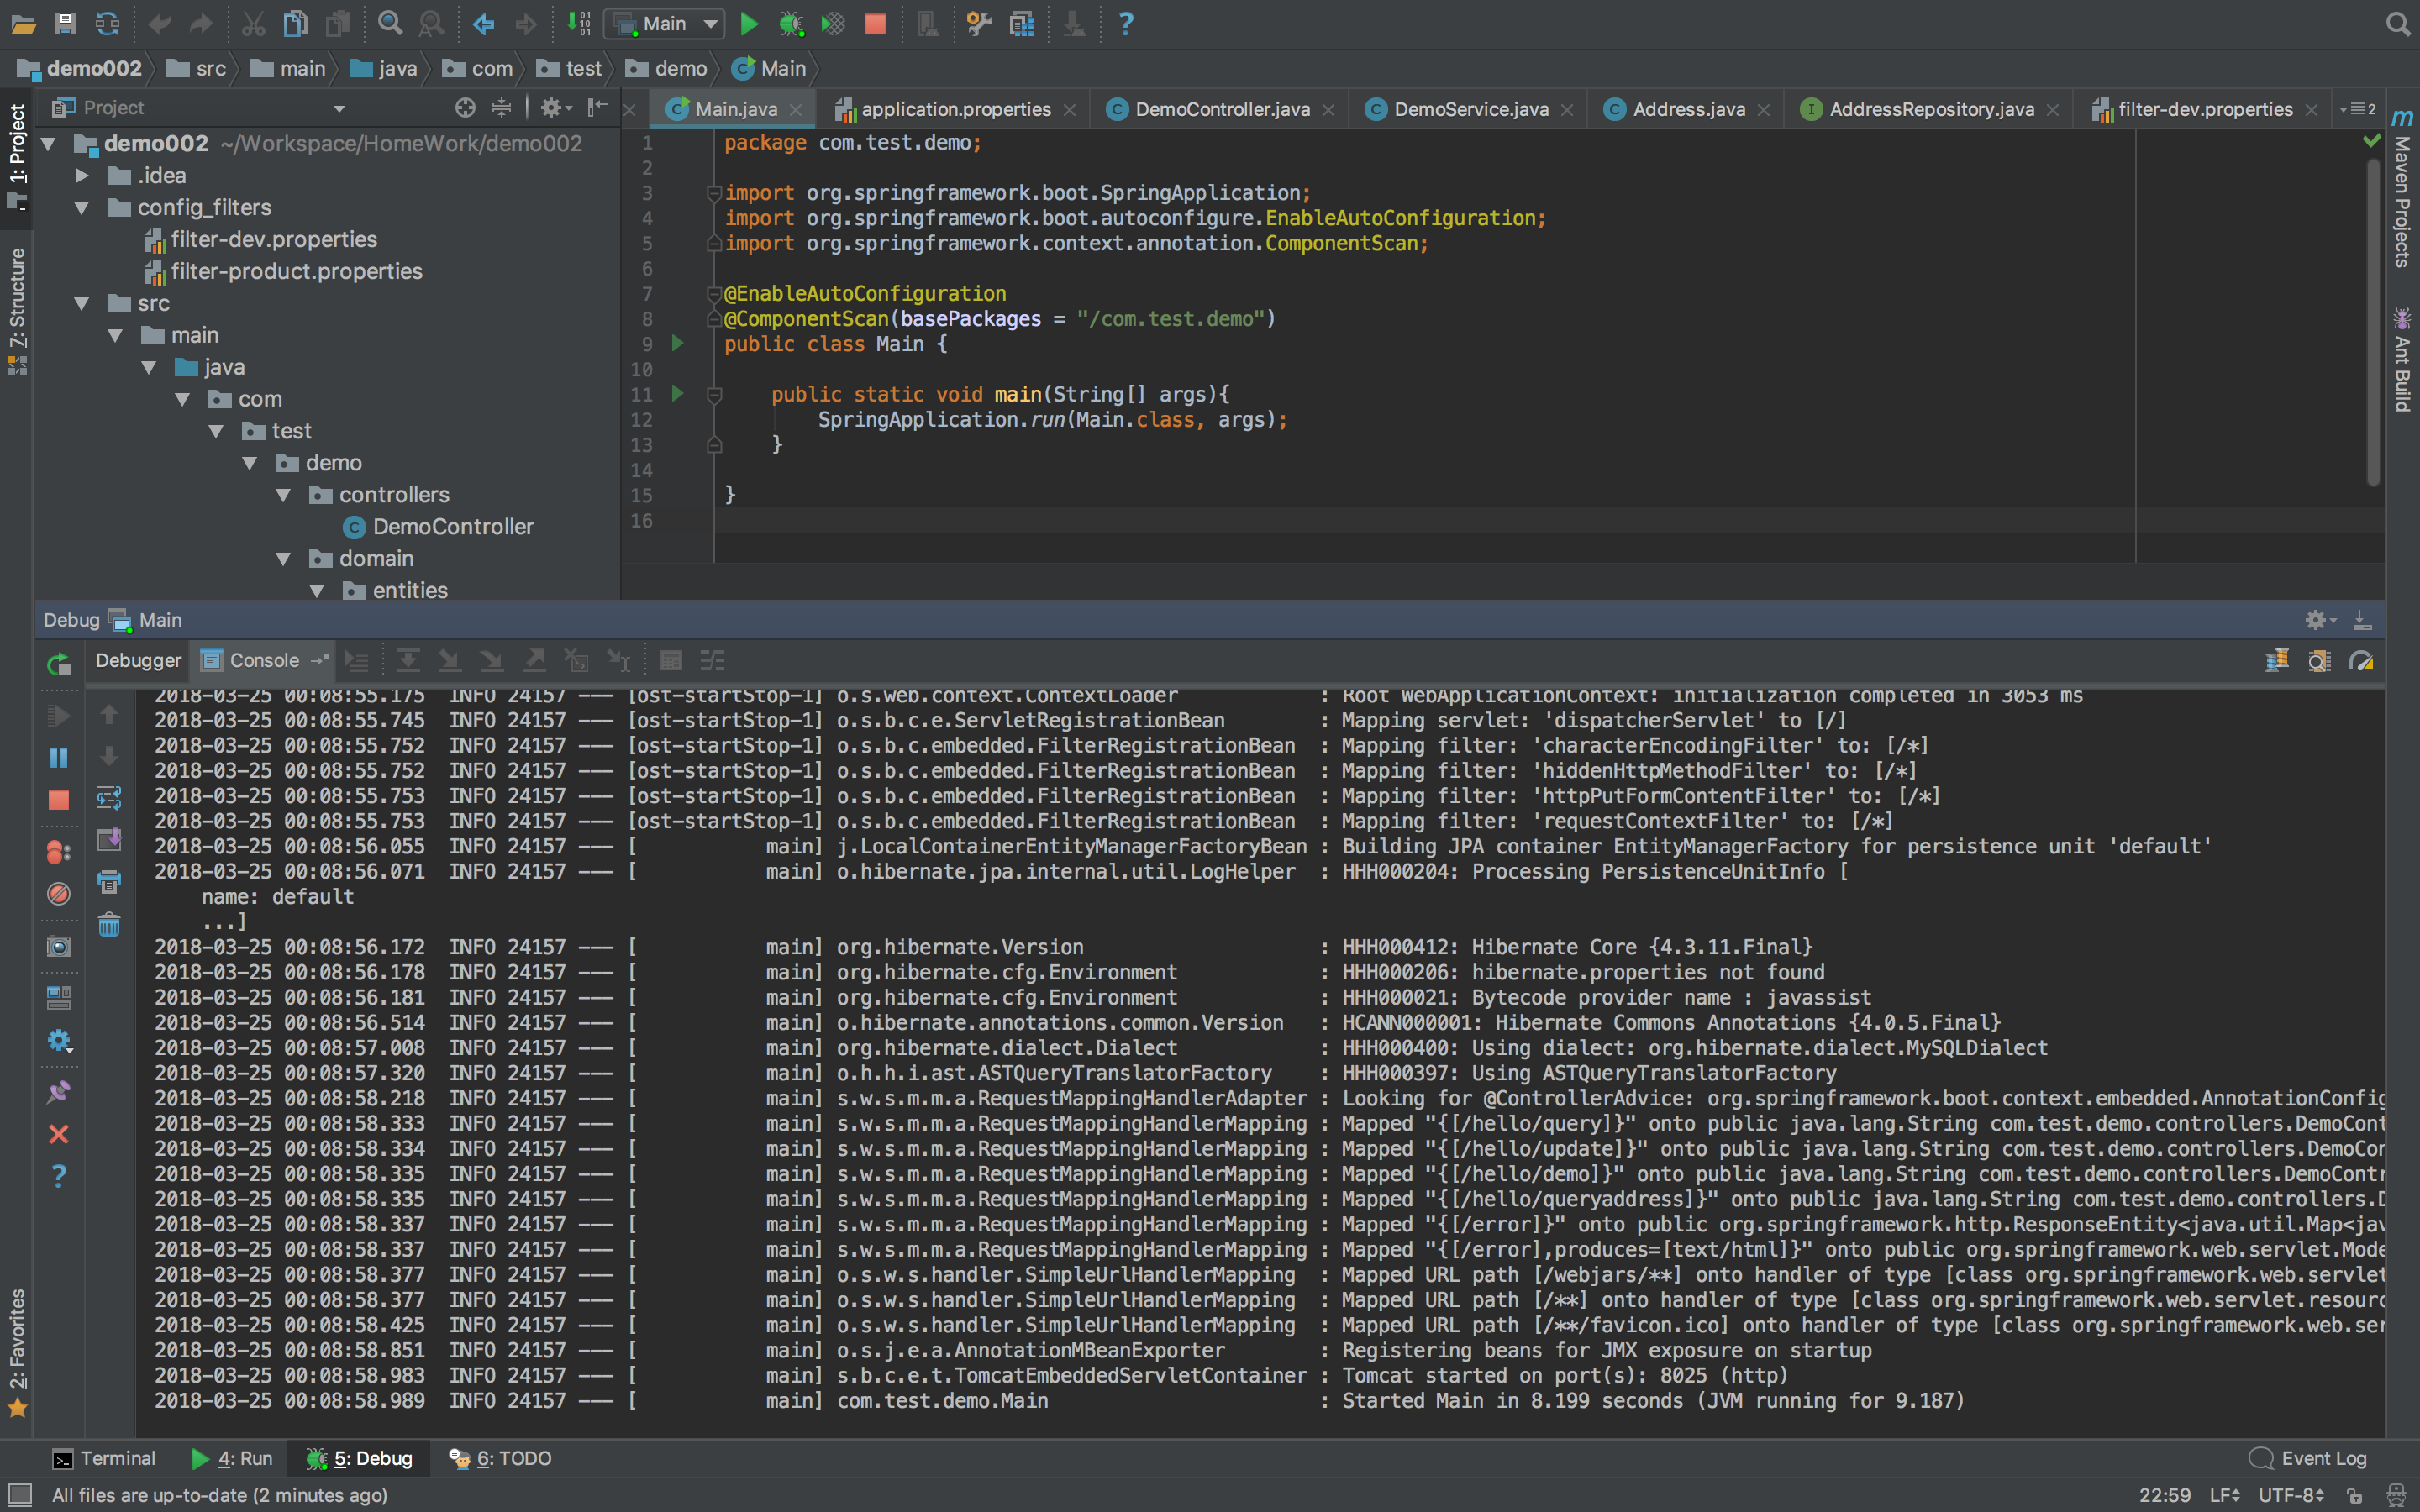Open the Z: Structure side panel
Image resolution: width=2420 pixels, height=1512 pixels.
click(x=17, y=310)
